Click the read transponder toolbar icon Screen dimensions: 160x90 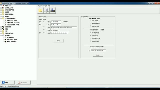pyautogui.click(x=53, y=10)
